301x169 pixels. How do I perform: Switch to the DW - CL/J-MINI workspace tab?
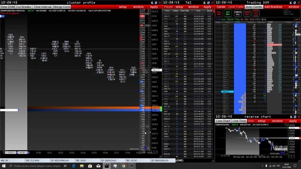point(38,161)
